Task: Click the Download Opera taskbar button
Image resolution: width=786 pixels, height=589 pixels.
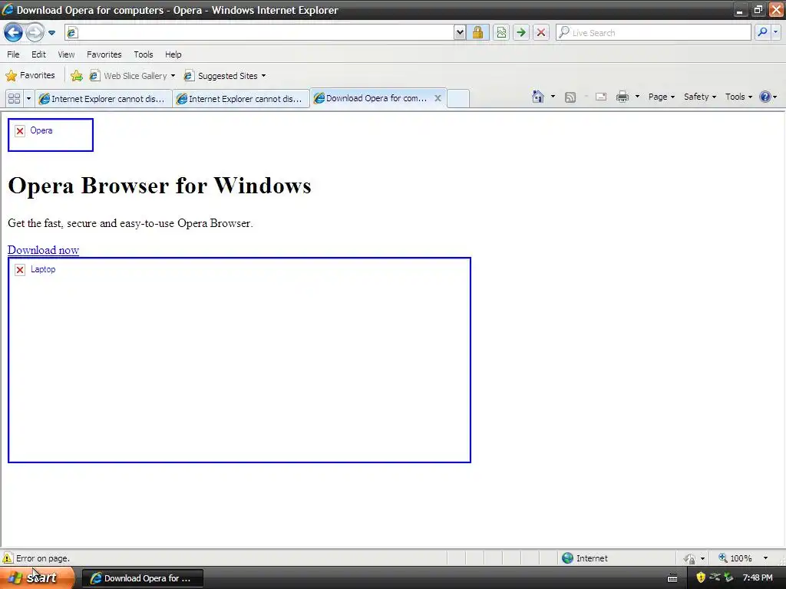Action: click(142, 578)
